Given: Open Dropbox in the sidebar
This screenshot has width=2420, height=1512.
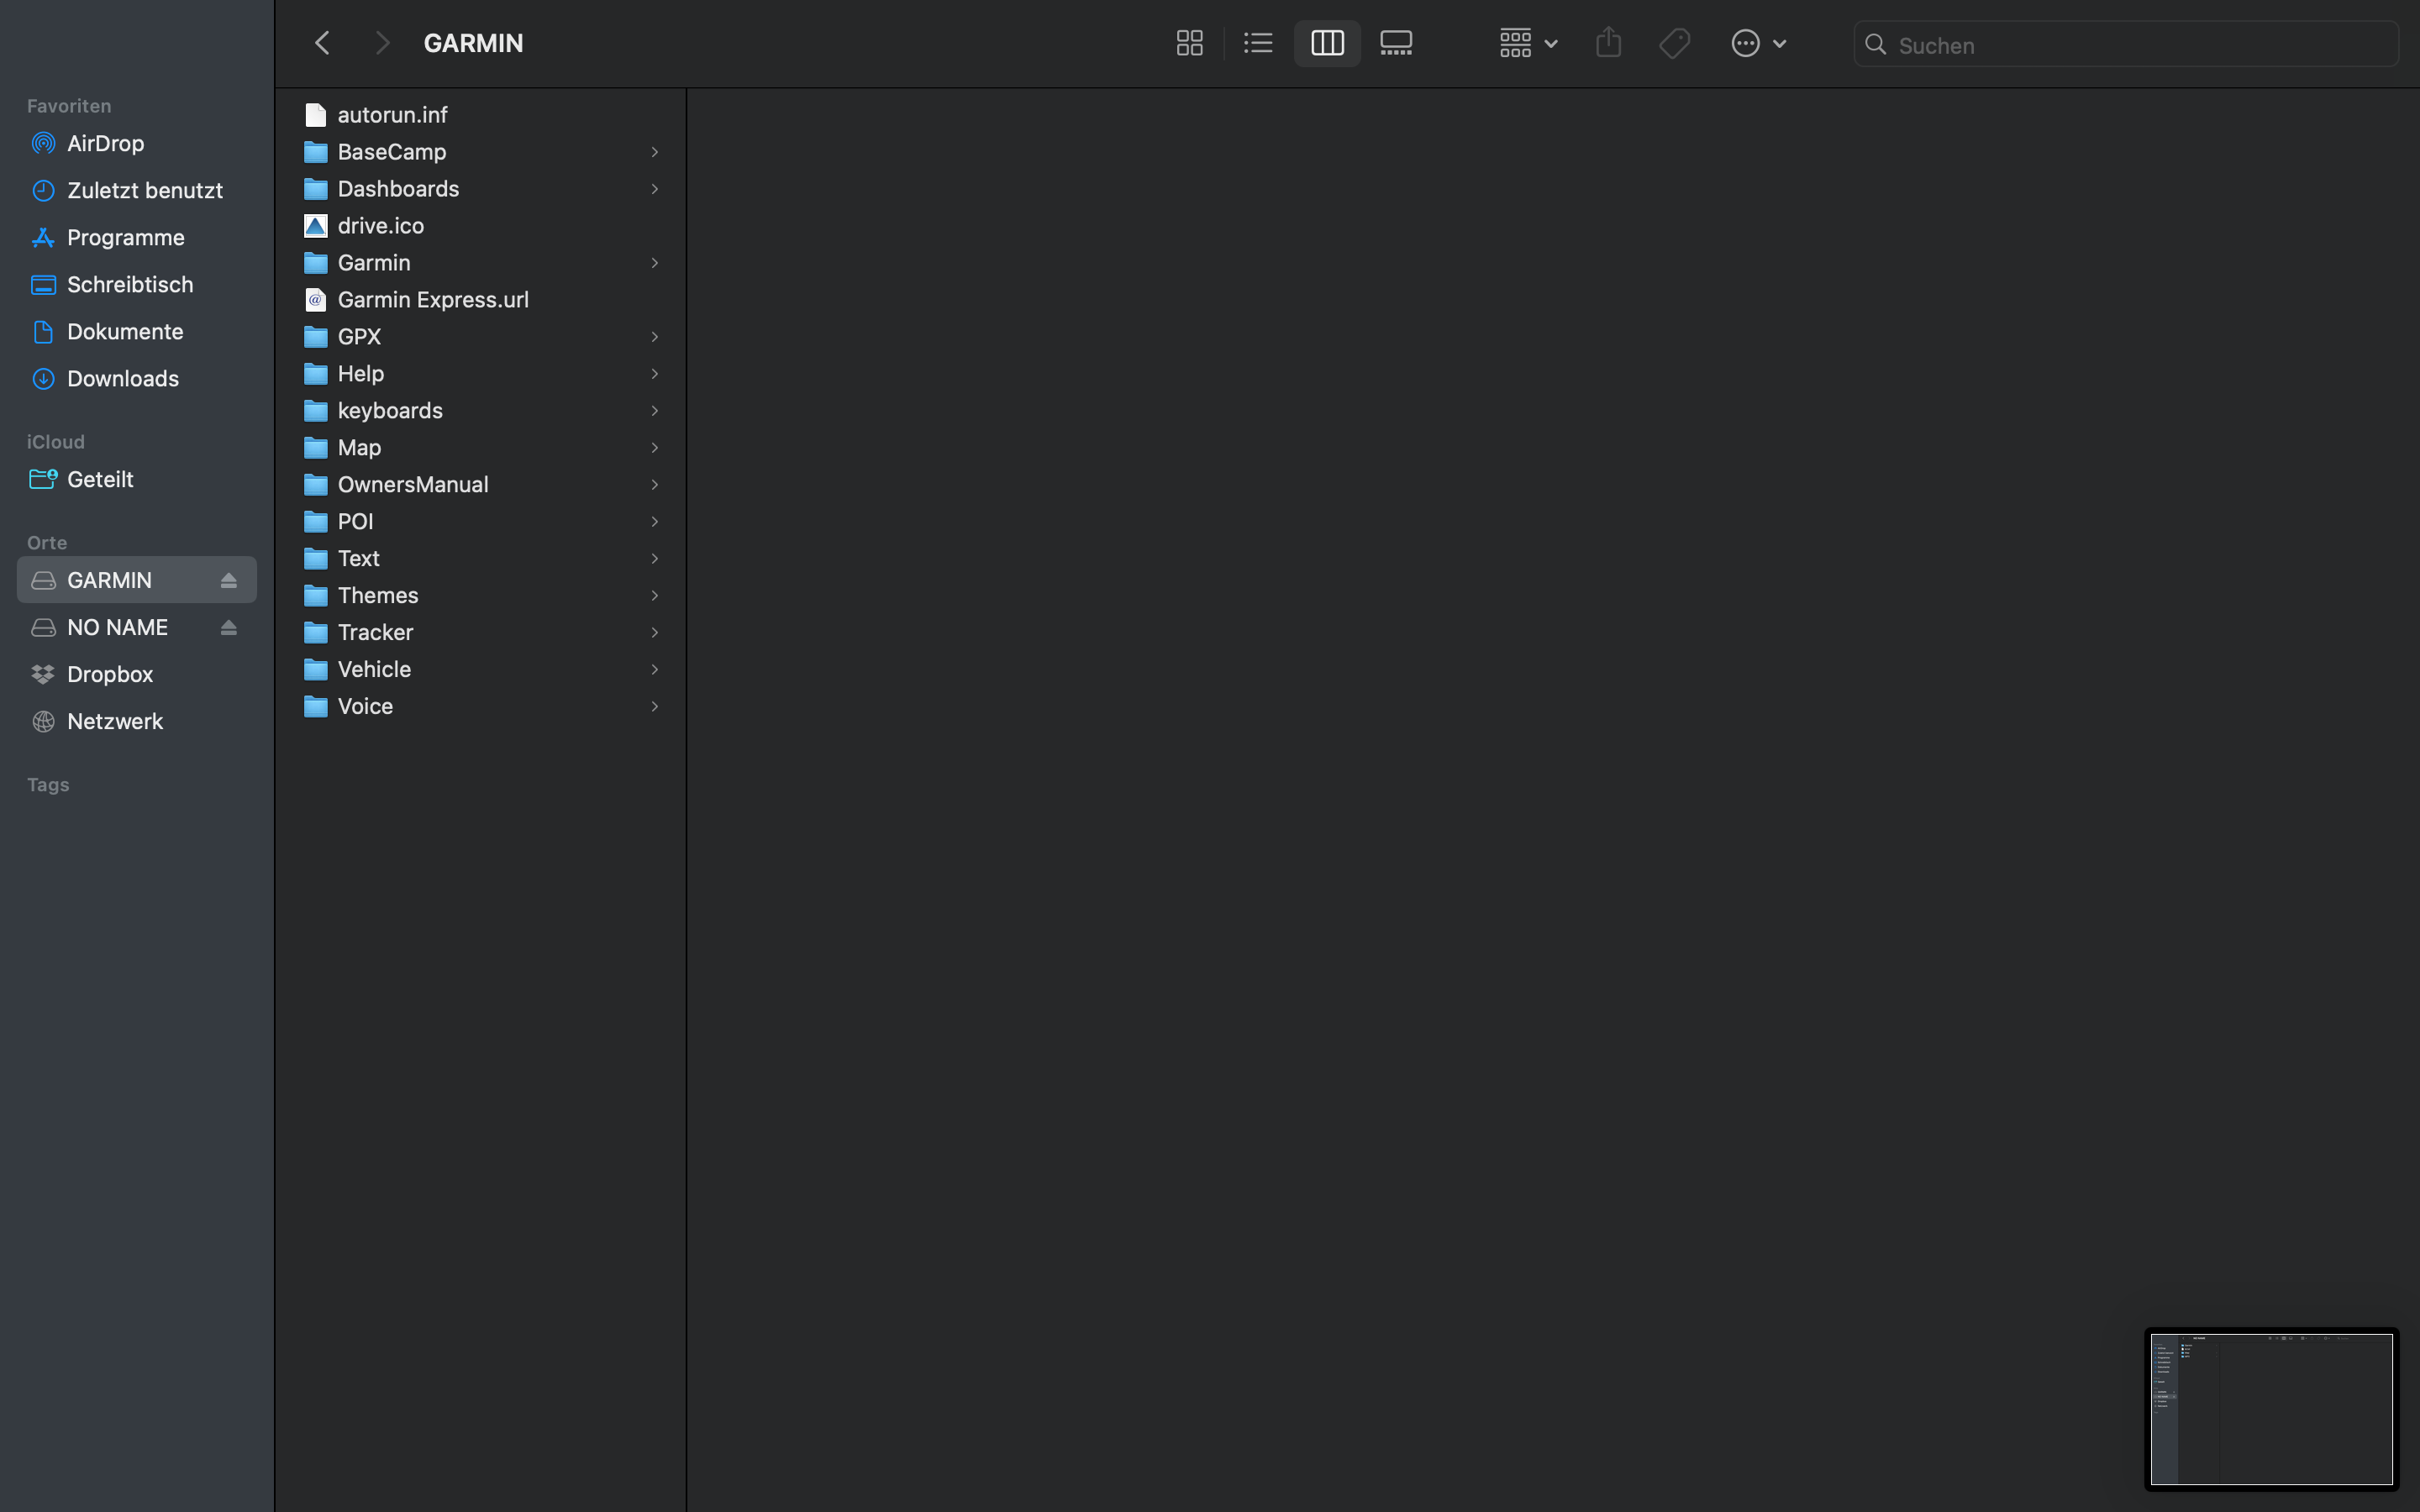Looking at the screenshot, I should click(x=136, y=674).
